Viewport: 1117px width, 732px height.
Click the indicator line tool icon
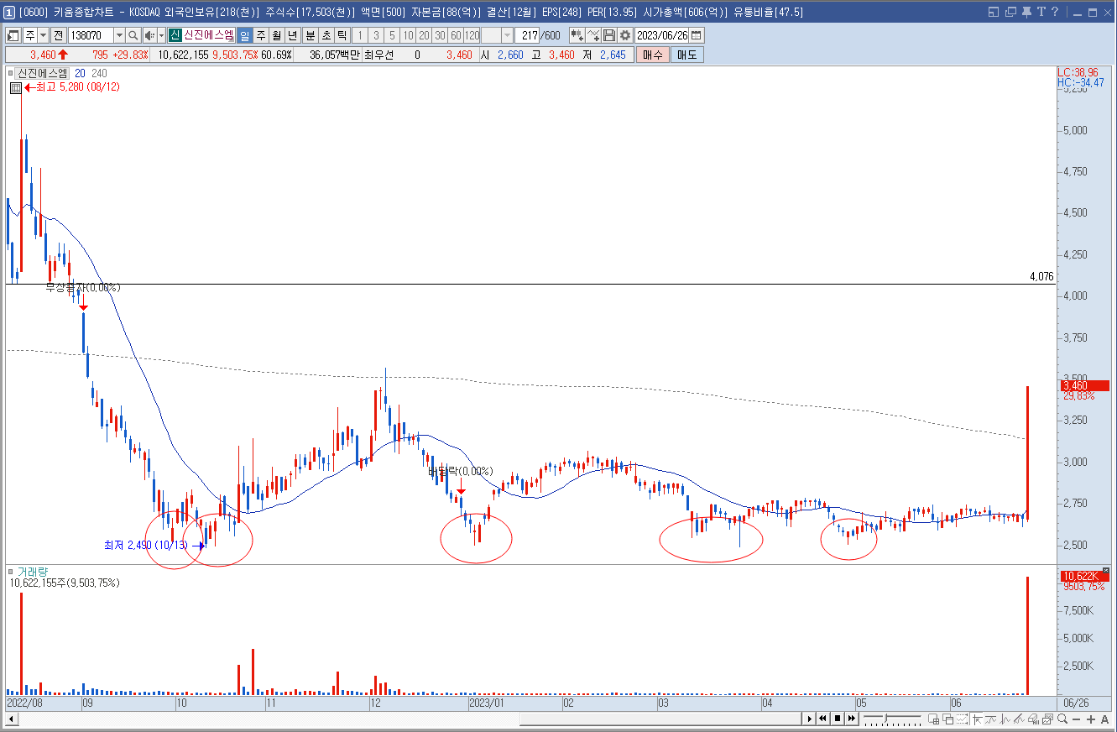click(593, 35)
